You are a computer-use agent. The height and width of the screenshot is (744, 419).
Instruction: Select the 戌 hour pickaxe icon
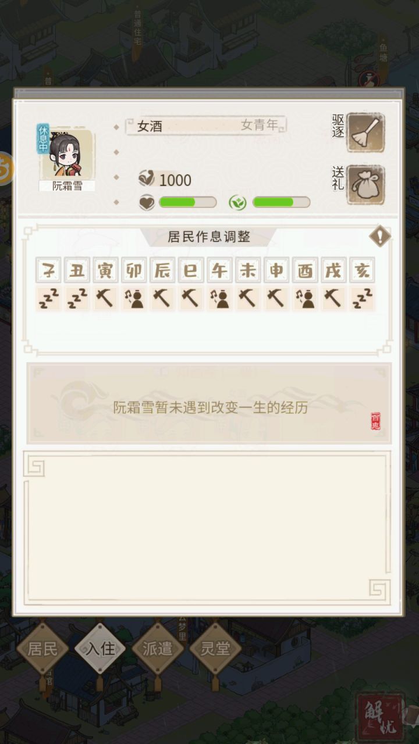[x=333, y=299]
